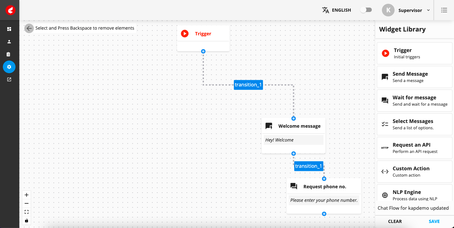Select the settings gear icon in sidebar

tap(9, 67)
